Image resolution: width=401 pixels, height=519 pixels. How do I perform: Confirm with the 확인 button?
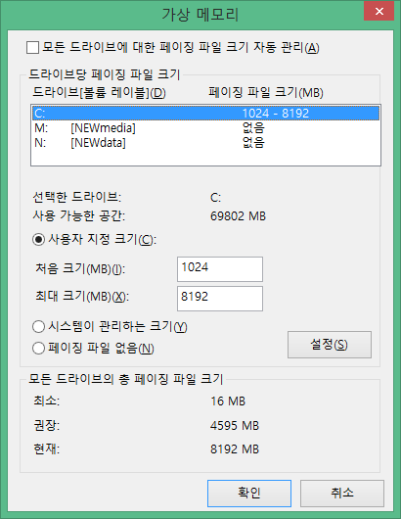(x=249, y=494)
